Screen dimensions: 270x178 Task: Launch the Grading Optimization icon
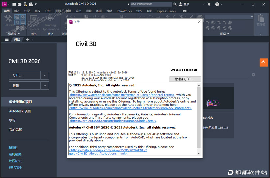point(50,19)
